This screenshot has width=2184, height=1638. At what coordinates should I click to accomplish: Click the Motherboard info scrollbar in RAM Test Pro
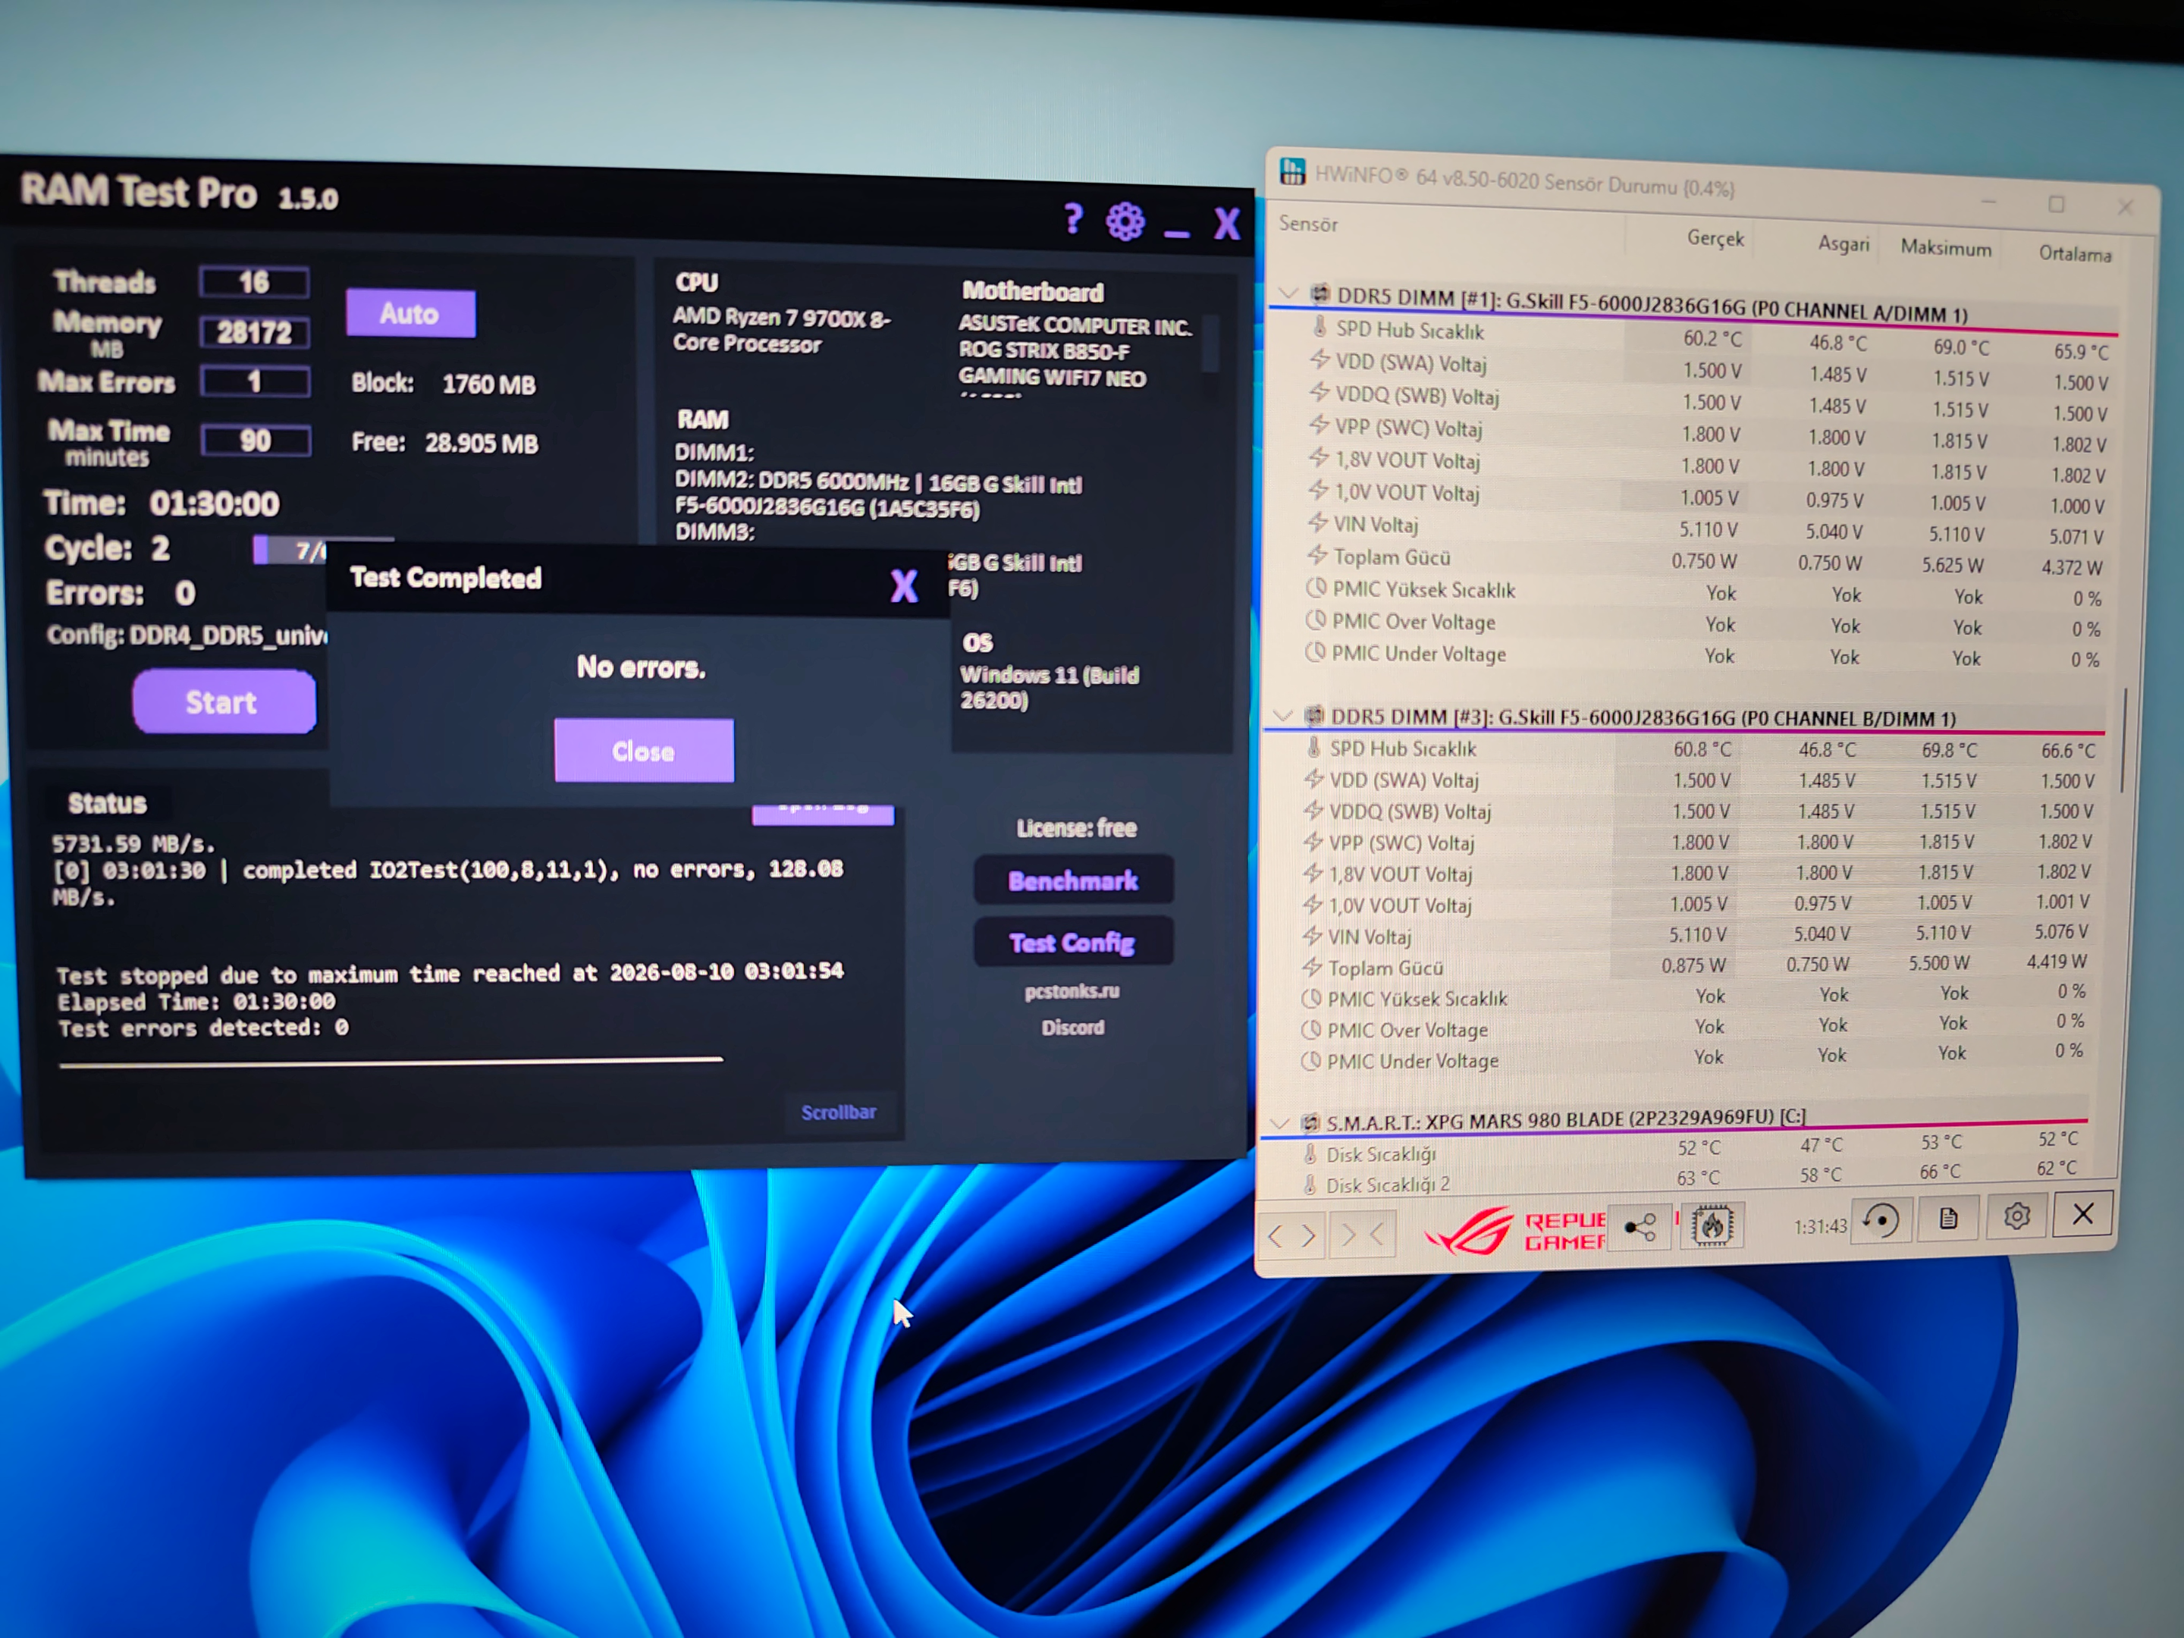coord(1210,343)
